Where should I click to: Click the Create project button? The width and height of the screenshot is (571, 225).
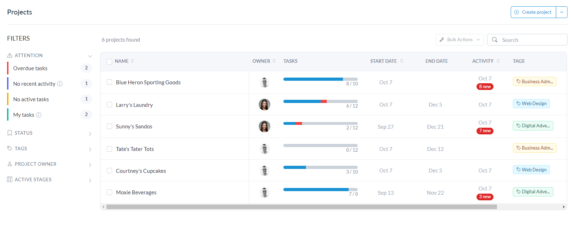point(533,12)
